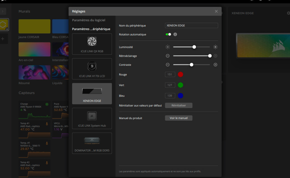Click the red Rouge color swatch
Viewport: 290px width, 178px height.
click(180, 74)
